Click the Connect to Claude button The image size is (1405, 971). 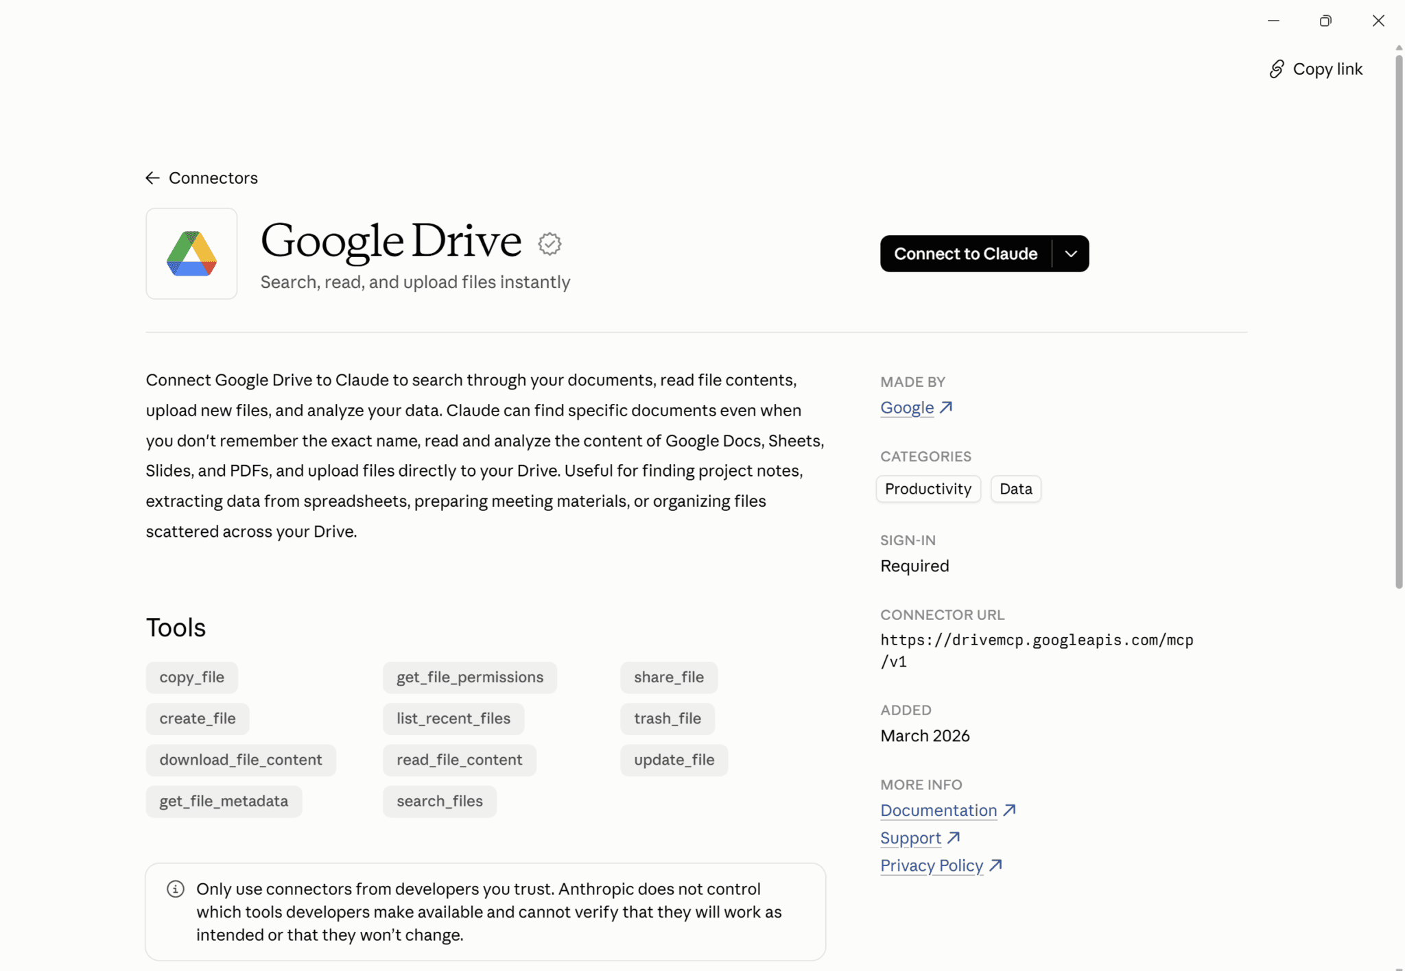click(965, 254)
